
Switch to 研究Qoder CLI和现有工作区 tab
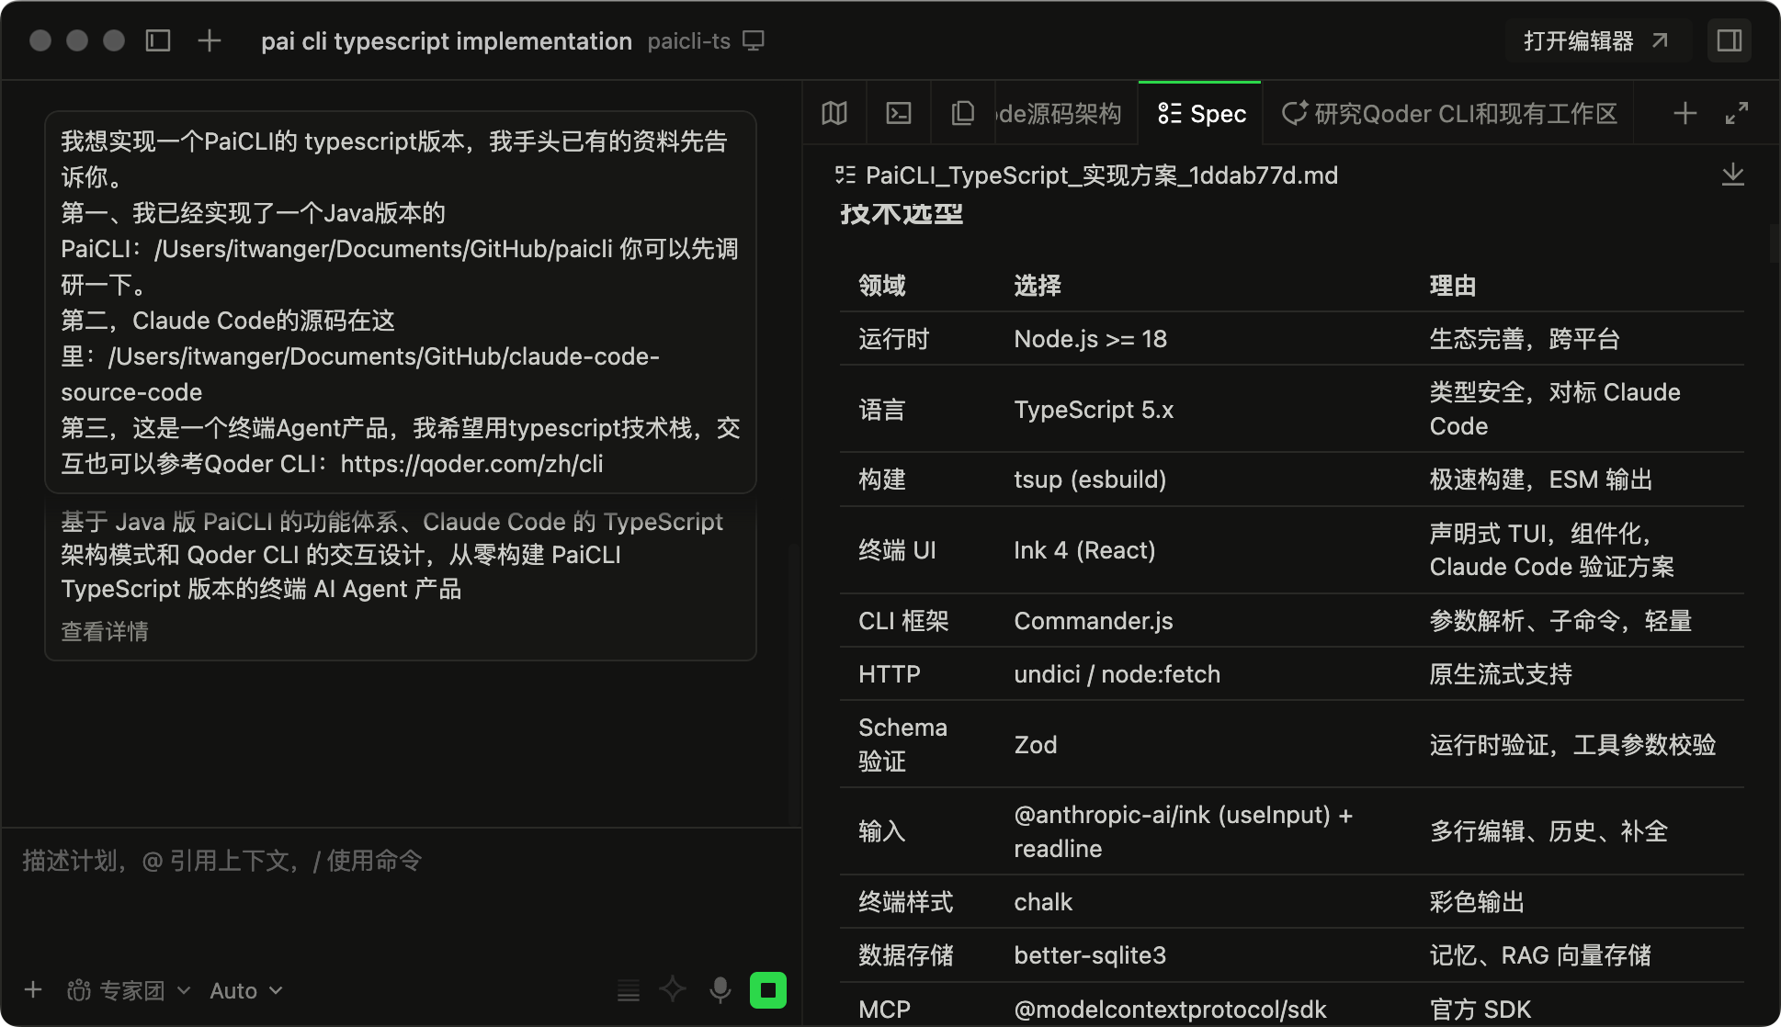(1449, 113)
